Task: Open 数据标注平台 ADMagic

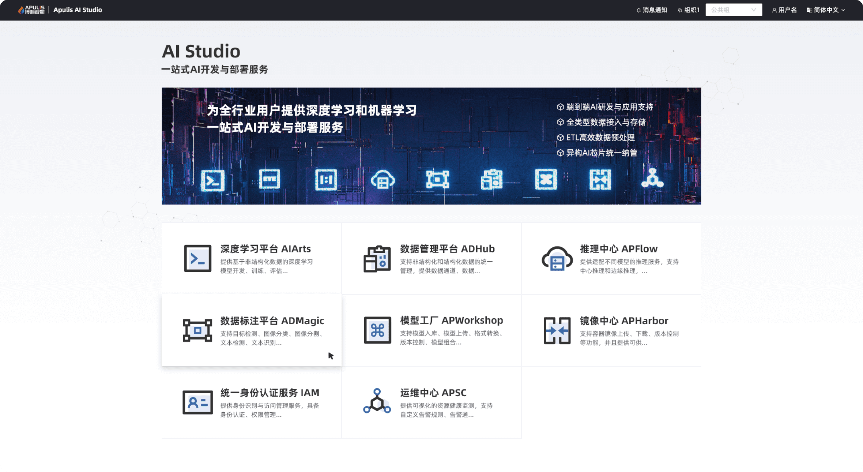Action: (x=252, y=330)
